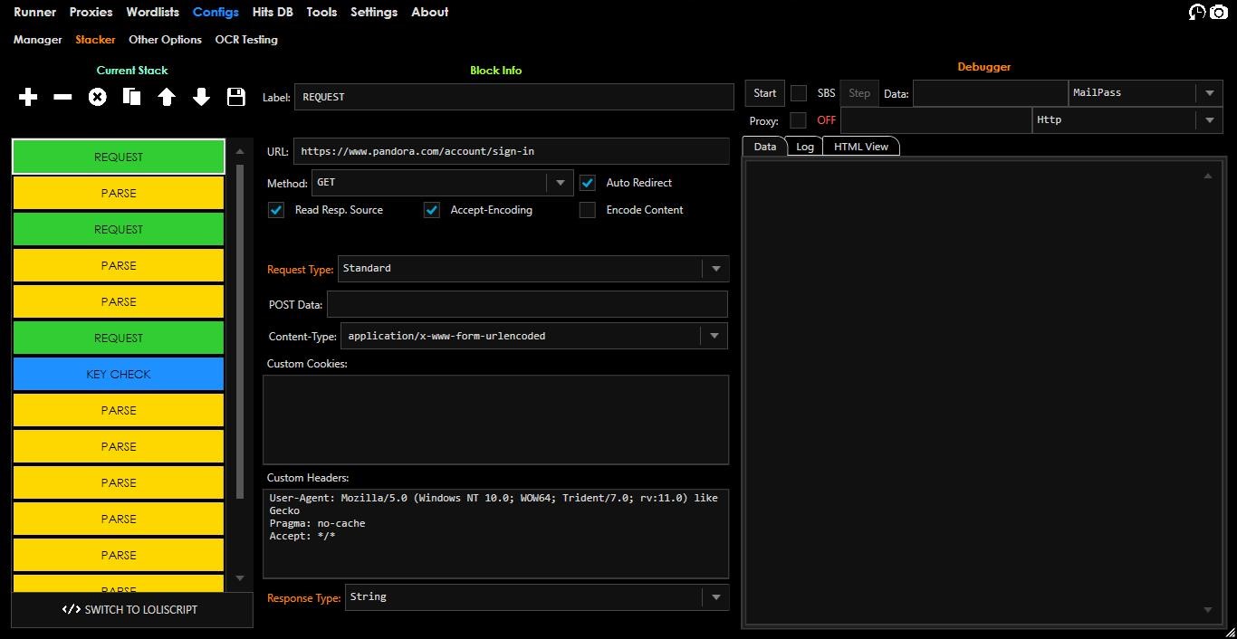Image resolution: width=1237 pixels, height=639 pixels.
Task: Remove the selected block using minus icon
Action: (62, 97)
